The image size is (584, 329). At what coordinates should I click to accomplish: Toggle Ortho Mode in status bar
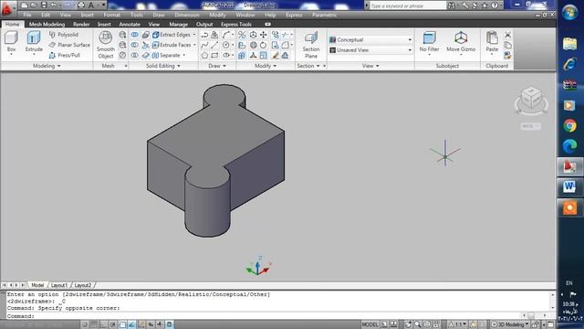pos(103,324)
